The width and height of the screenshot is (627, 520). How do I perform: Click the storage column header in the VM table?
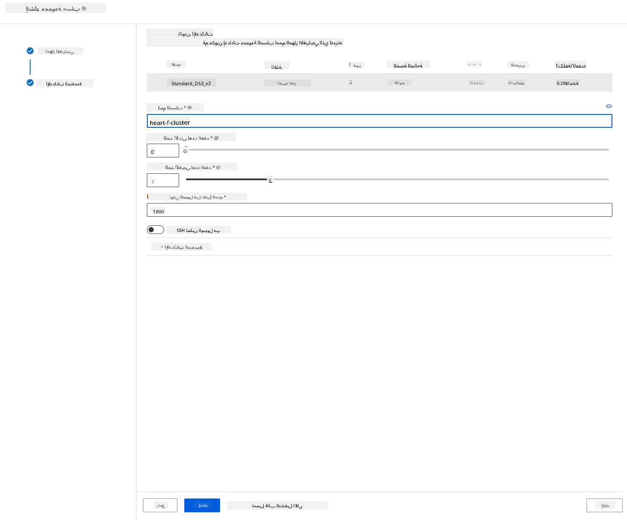click(x=518, y=65)
